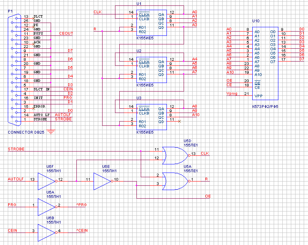The width and height of the screenshot is (308, 245).
Task: Click the CEOUT net label on connector
Action: click(66, 33)
